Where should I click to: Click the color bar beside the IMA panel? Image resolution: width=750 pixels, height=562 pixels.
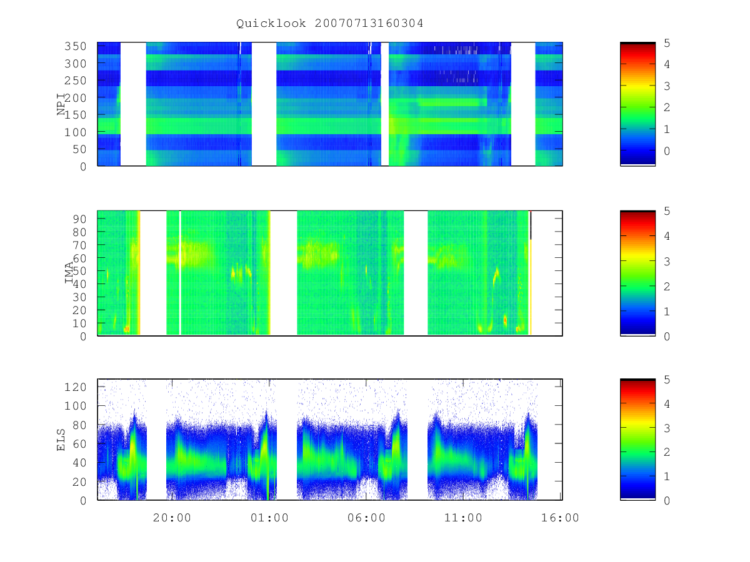(637, 274)
